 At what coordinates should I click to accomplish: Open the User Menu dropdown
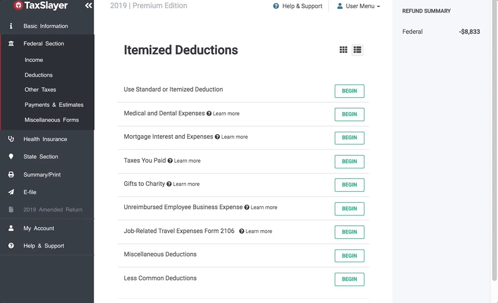coord(359,6)
